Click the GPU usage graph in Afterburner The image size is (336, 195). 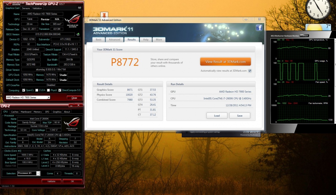303,71
